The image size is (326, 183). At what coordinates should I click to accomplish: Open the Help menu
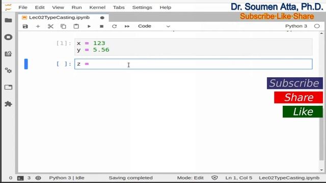tap(166, 8)
